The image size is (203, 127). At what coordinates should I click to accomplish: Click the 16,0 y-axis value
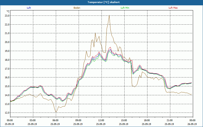[7, 77]
